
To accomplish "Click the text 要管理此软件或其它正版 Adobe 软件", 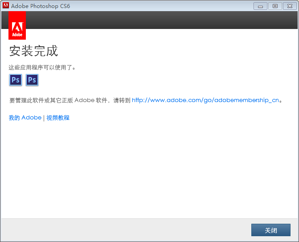I will tap(58, 100).
